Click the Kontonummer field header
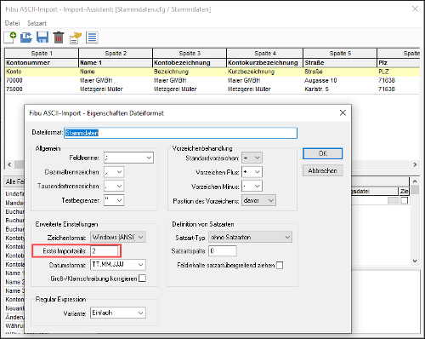 pyautogui.click(x=42, y=63)
